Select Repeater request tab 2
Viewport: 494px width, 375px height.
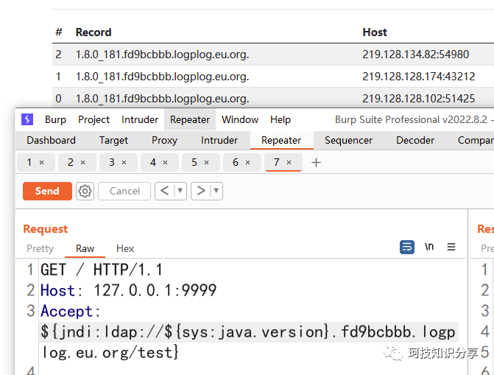(71, 162)
